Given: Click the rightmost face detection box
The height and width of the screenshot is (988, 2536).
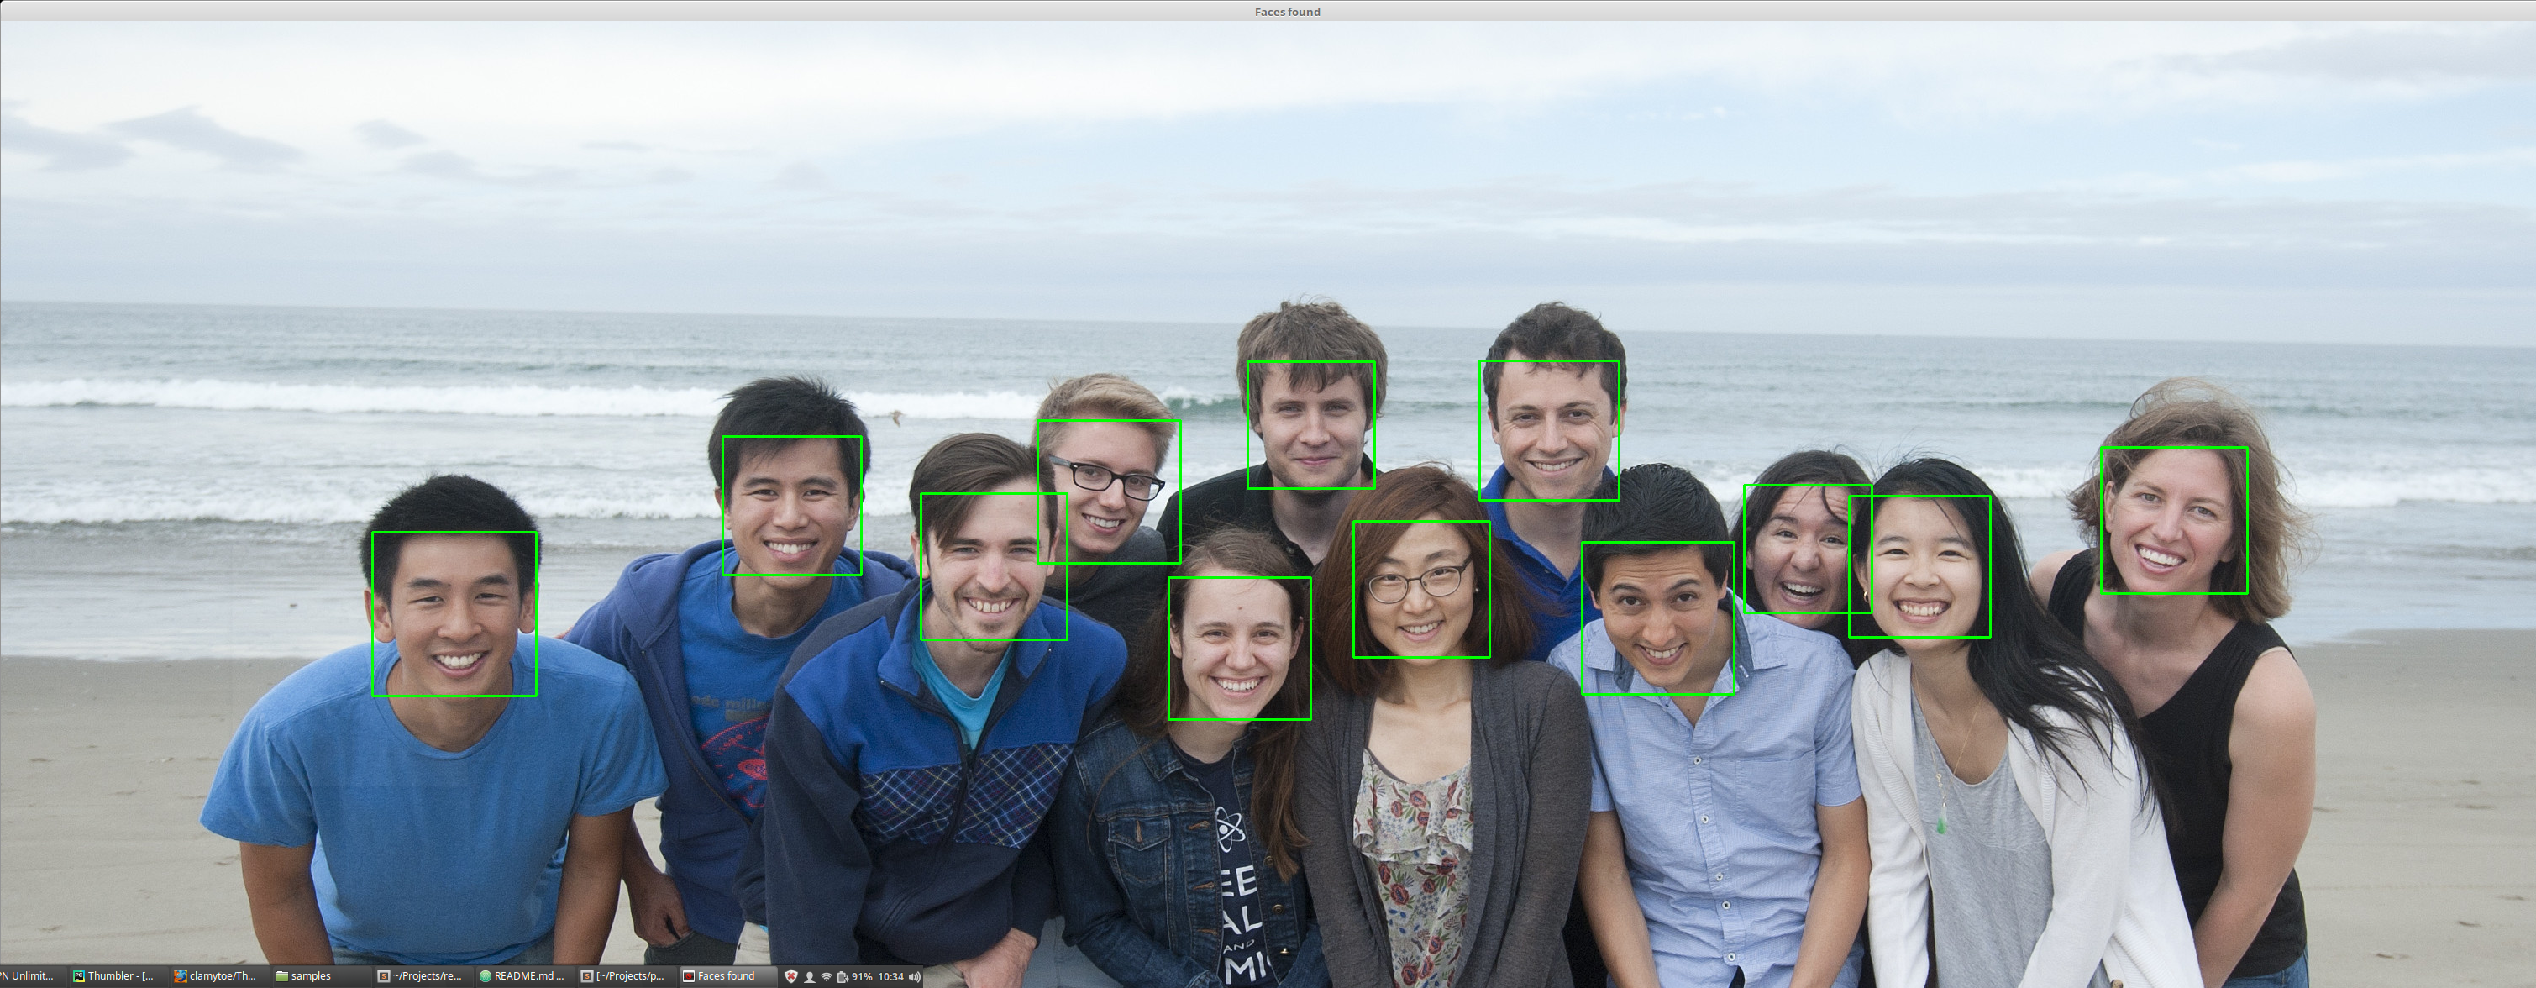Looking at the screenshot, I should coord(2174,520).
